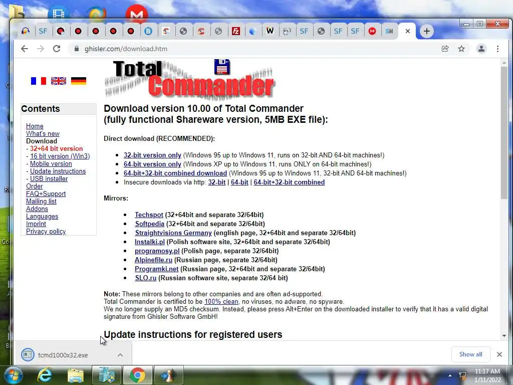Open the FAQ+Support link
This screenshot has height=385, width=513.
click(x=46, y=194)
